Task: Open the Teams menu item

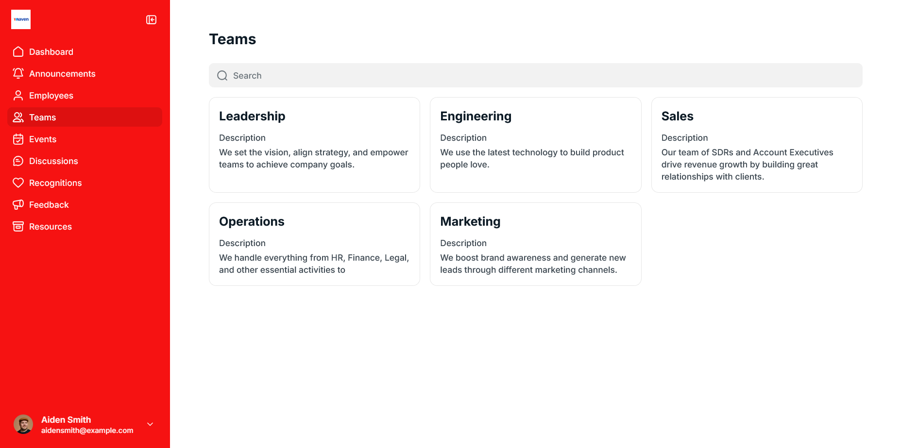Action: [43, 117]
